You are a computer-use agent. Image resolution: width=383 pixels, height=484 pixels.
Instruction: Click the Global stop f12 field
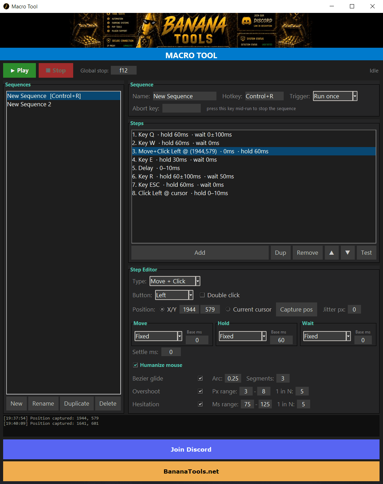point(124,70)
